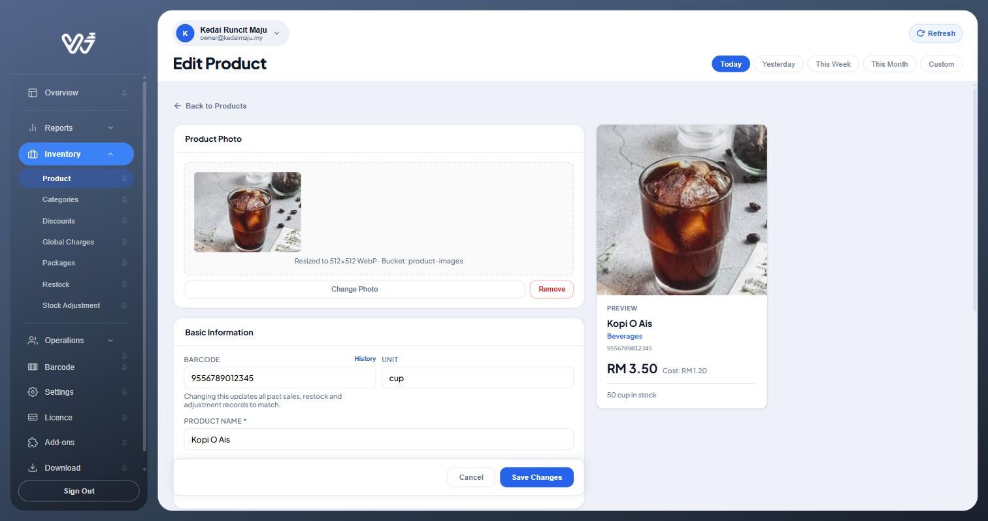The height and width of the screenshot is (521, 988).
Task: Pin the Categories submenu item
Action: tap(124, 200)
